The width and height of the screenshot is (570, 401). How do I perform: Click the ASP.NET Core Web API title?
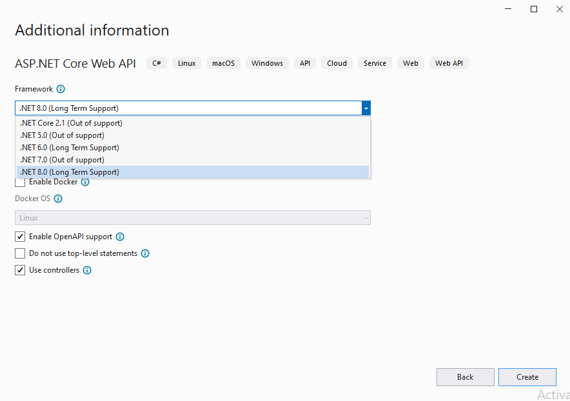point(75,64)
